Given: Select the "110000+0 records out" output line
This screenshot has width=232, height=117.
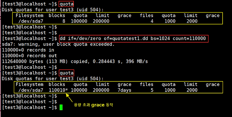Looking at the screenshot, I should pyautogui.click(x=29, y=56).
